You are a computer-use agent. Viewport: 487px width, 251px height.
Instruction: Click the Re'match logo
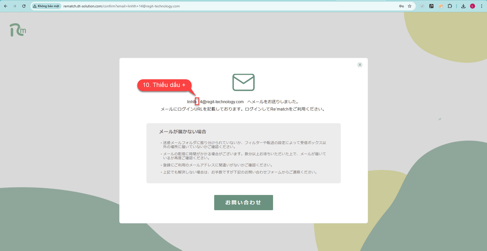pos(18,30)
